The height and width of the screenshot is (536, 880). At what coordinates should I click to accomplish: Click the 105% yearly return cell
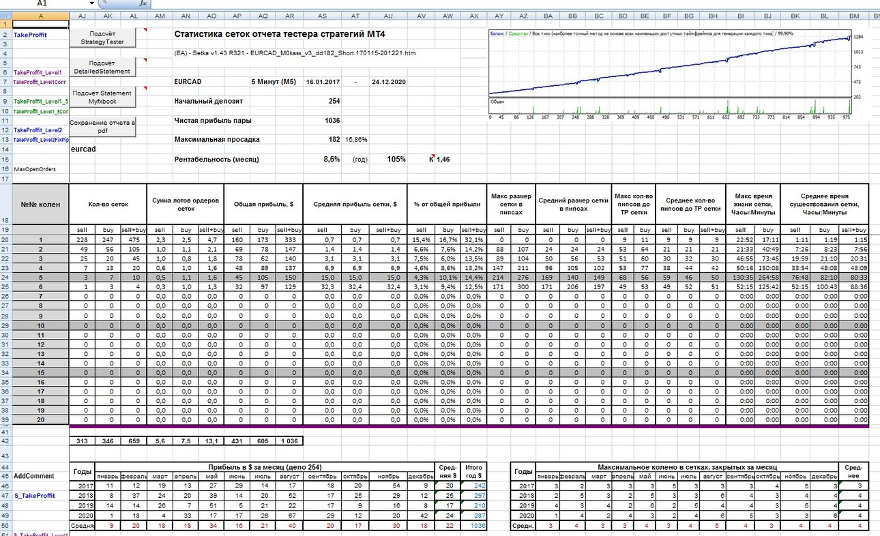click(396, 159)
